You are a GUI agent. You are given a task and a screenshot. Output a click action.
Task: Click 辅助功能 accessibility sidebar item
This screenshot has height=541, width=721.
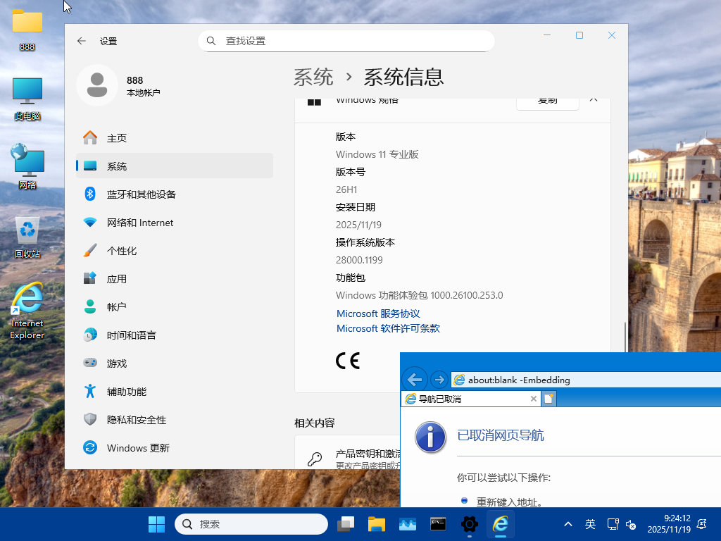point(126,392)
